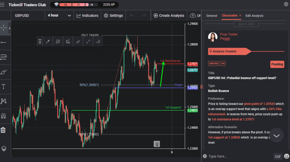This screenshot has height=162, width=290.
Task: Click the lightbulb idea icon on chart
Action: (x=156, y=144)
